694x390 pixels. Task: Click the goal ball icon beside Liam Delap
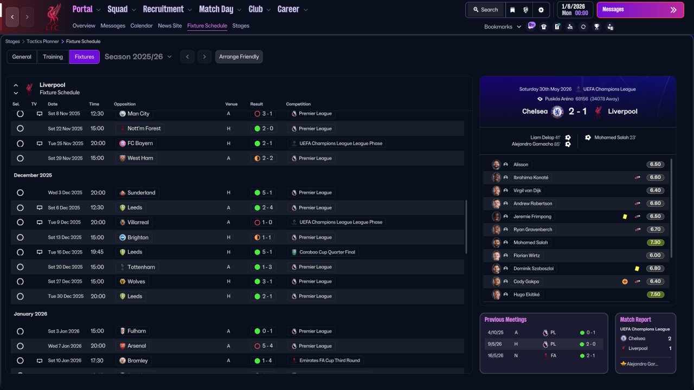pos(568,138)
